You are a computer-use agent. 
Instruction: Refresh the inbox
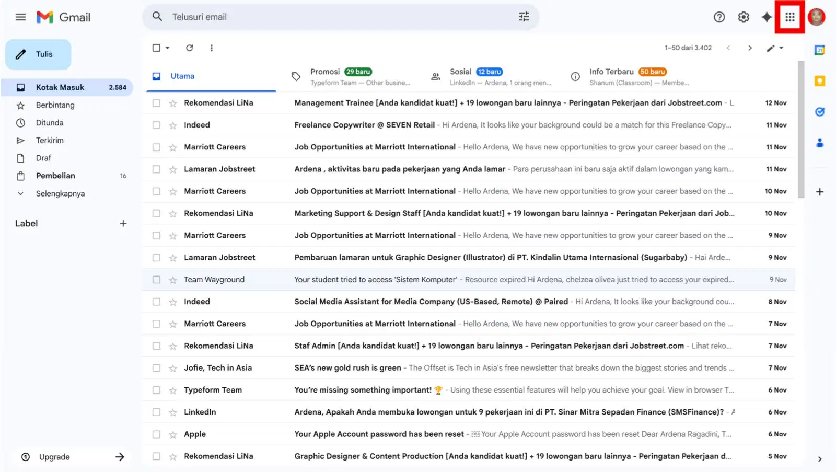[x=190, y=48]
